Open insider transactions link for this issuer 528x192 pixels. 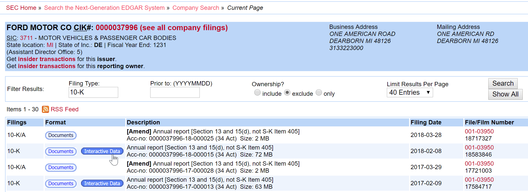pos(47,59)
